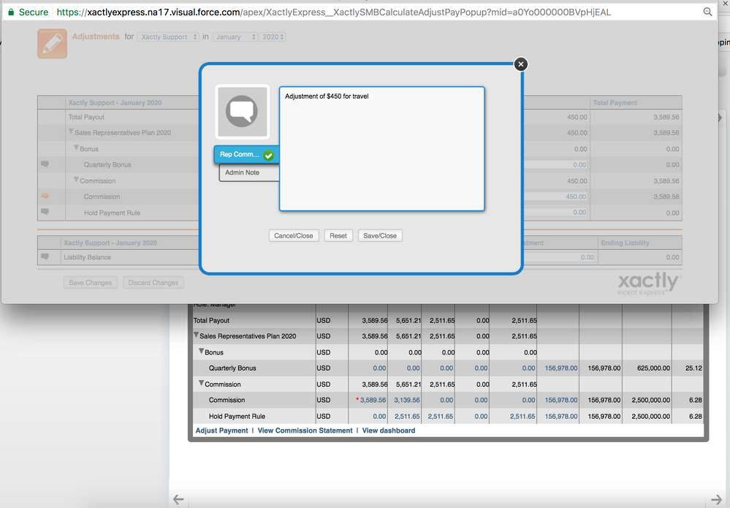Click Total Payment column header

tap(615, 103)
